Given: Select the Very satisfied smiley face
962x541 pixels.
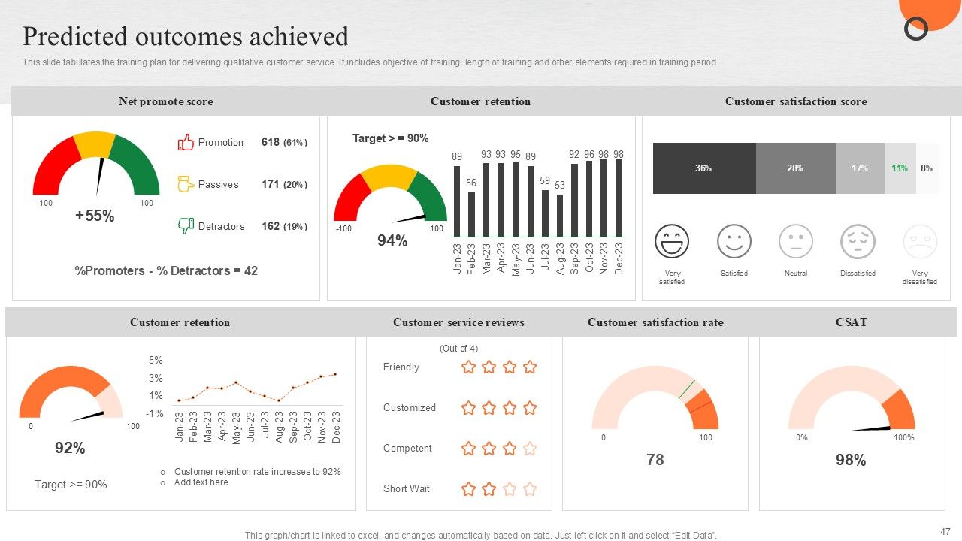Looking at the screenshot, I should [671, 242].
